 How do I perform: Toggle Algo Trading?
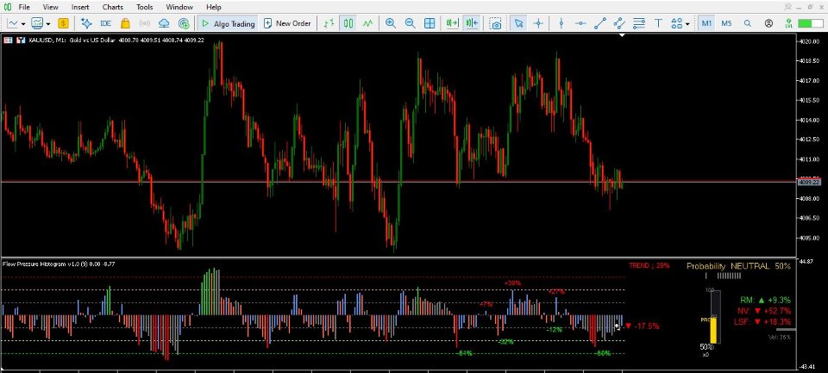click(228, 24)
